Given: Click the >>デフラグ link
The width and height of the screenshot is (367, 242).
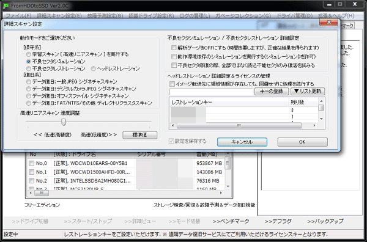Looking at the screenshot, I should (x=278, y=221).
